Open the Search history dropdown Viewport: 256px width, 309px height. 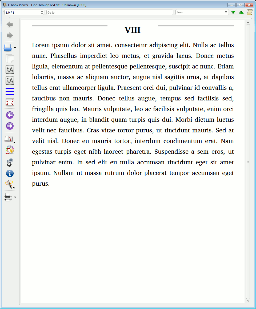pyautogui.click(x=226, y=12)
